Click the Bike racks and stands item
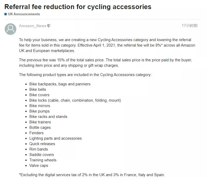207x180 pixels. [x=48, y=117]
